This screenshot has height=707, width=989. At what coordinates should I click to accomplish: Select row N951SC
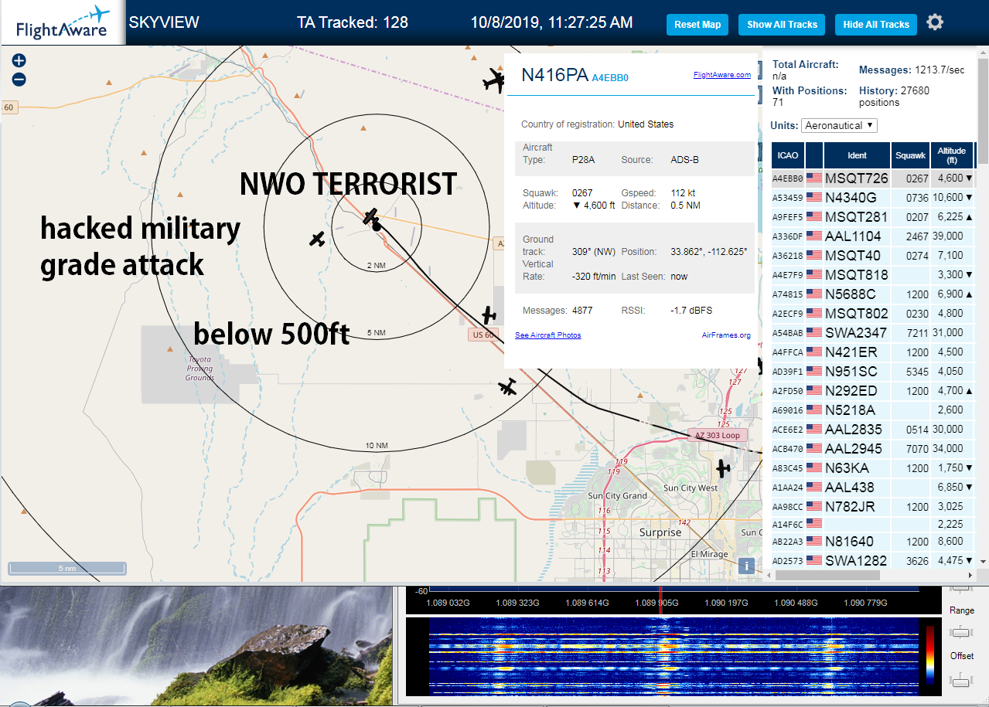pos(872,372)
